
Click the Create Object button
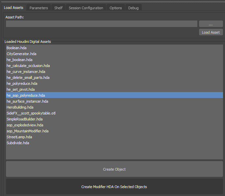[114, 169]
